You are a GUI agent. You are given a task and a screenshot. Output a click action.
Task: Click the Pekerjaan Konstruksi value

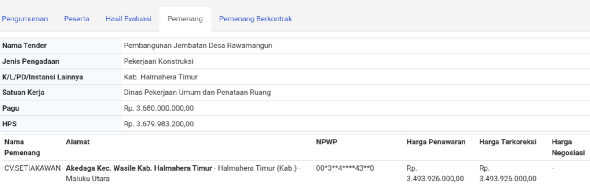coord(158,61)
